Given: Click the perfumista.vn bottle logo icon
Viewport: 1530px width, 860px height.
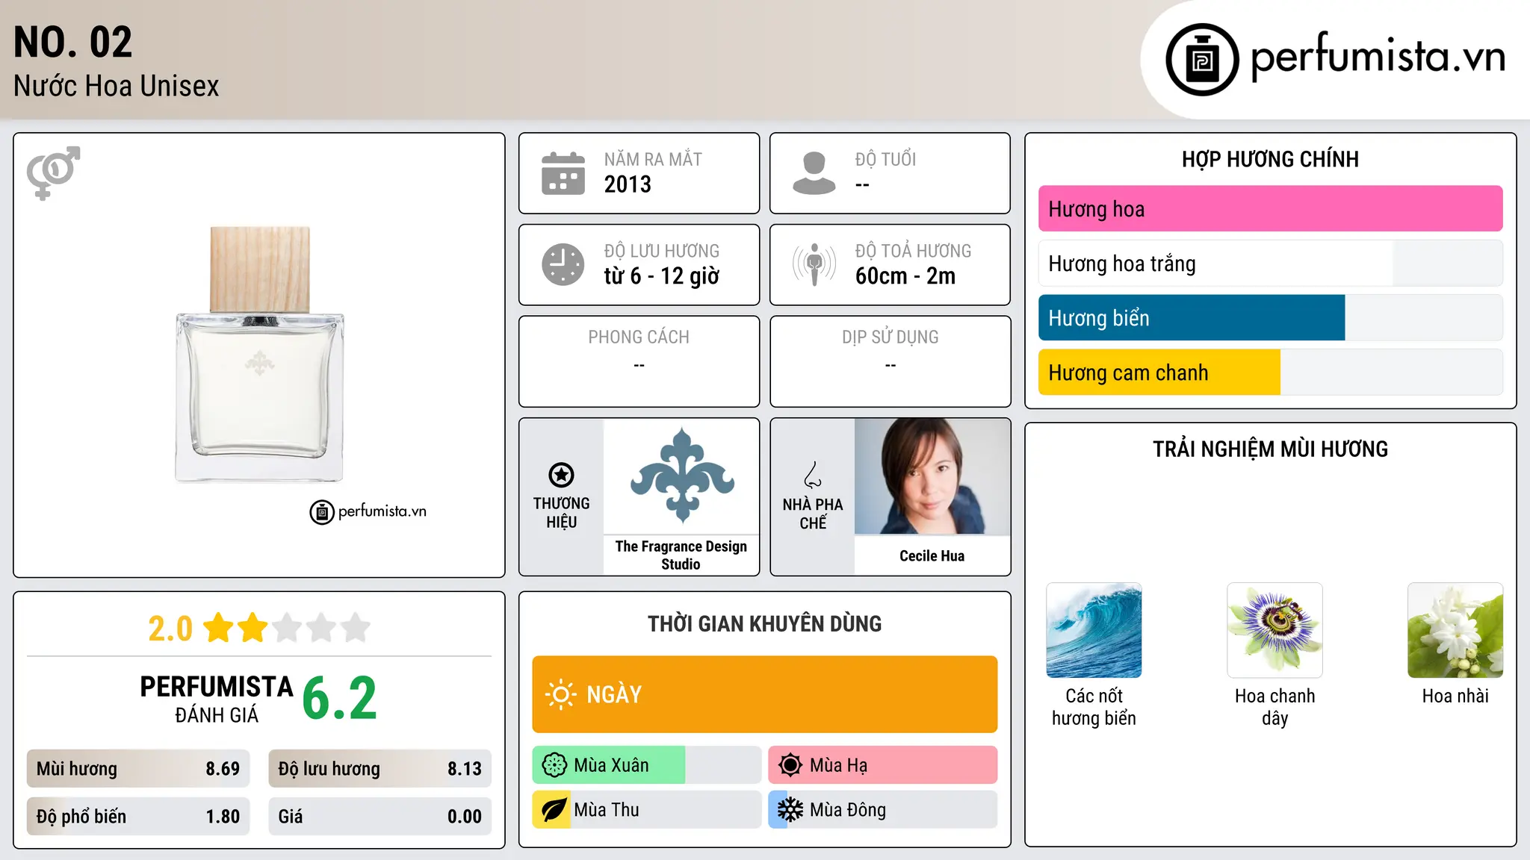Looking at the screenshot, I should pyautogui.click(x=1202, y=60).
